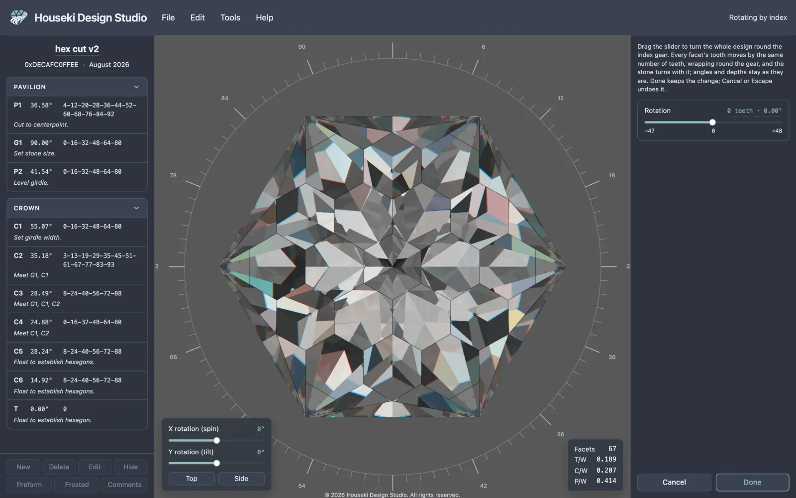Toggle the Comments button
The height and width of the screenshot is (498, 796).
[124, 485]
